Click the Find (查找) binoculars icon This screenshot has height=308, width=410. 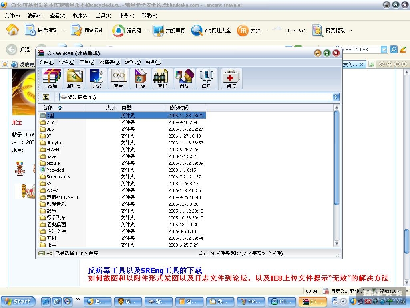tap(162, 78)
